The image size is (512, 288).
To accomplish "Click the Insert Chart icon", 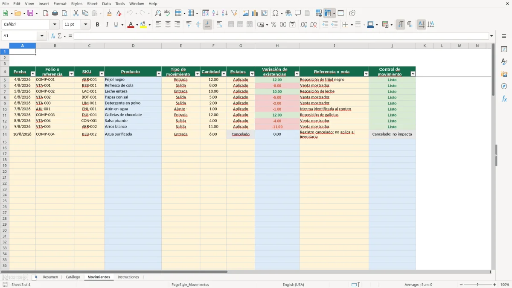I will (x=255, y=13).
